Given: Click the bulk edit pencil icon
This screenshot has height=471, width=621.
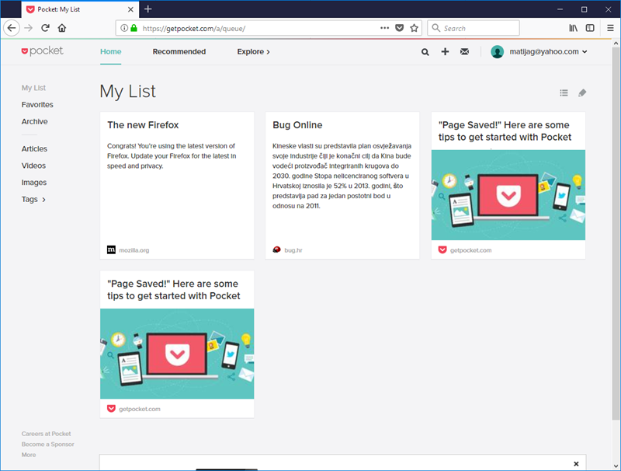Looking at the screenshot, I should (582, 93).
